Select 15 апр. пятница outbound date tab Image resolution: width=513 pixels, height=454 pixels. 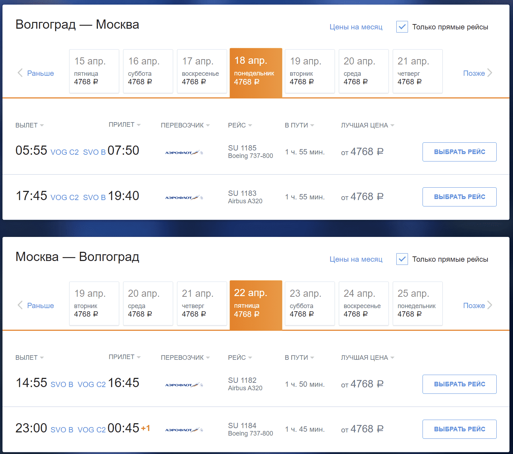(x=94, y=71)
